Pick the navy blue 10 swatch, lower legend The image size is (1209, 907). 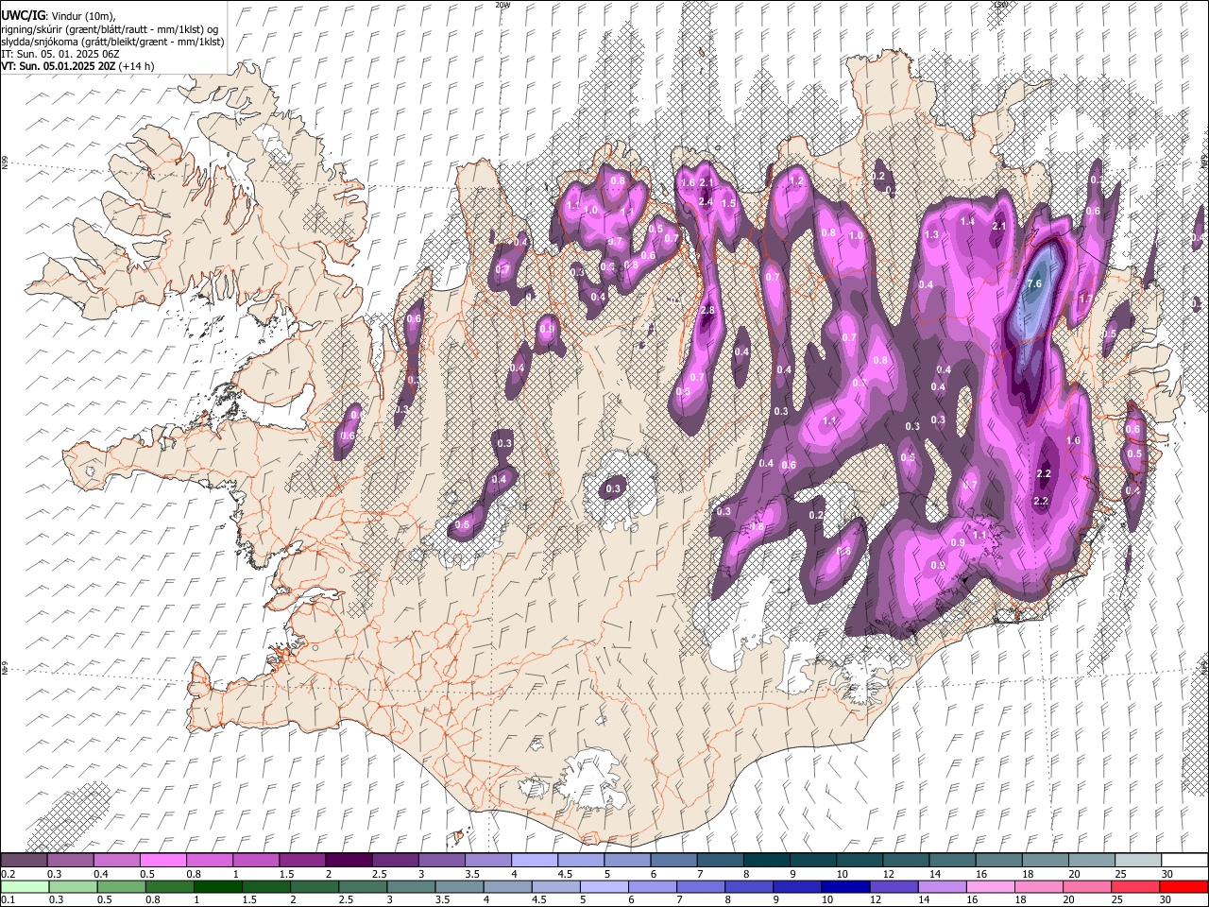click(x=845, y=887)
